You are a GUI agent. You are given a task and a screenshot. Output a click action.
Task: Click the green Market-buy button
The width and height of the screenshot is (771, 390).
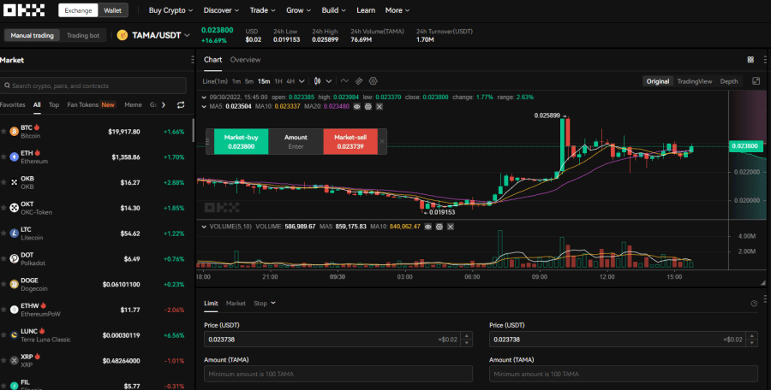tap(240, 141)
